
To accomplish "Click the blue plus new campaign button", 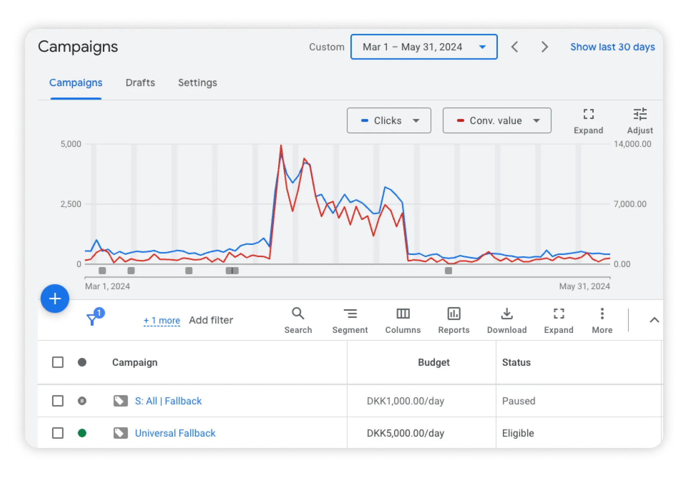I will point(55,298).
